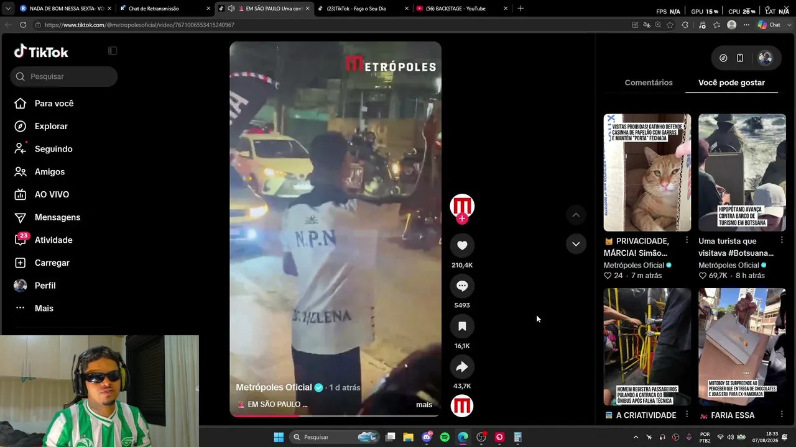This screenshot has height=447, width=796.
Task: Open the motoboy chocolates video thumbnail
Action: (x=742, y=346)
